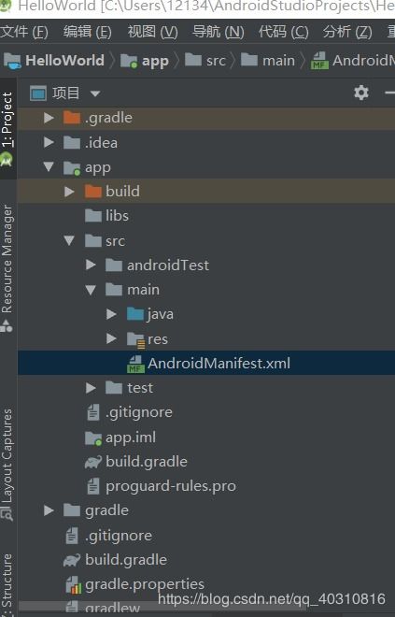395x617 pixels.
Task: Open the 导航 (N) menu
Action: pyautogui.click(x=219, y=32)
